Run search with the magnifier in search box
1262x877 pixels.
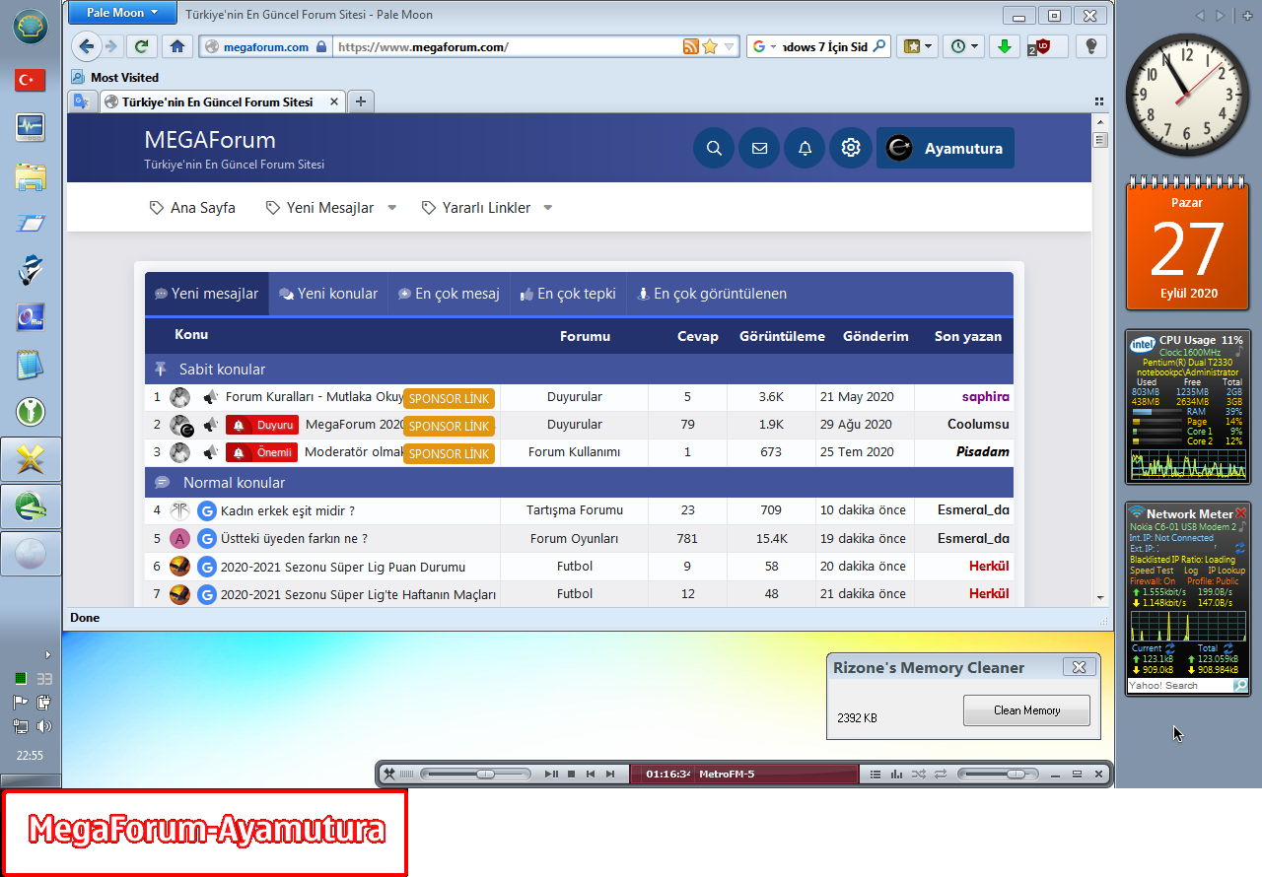tap(879, 46)
